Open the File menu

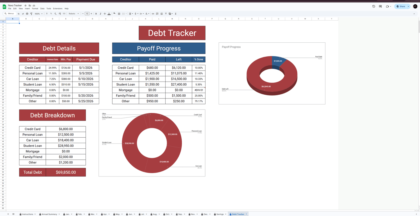(10, 9)
